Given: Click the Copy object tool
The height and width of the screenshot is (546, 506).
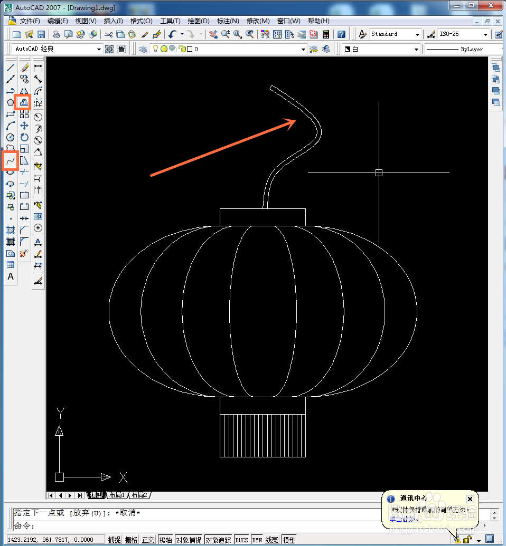Looking at the screenshot, I should (x=24, y=79).
